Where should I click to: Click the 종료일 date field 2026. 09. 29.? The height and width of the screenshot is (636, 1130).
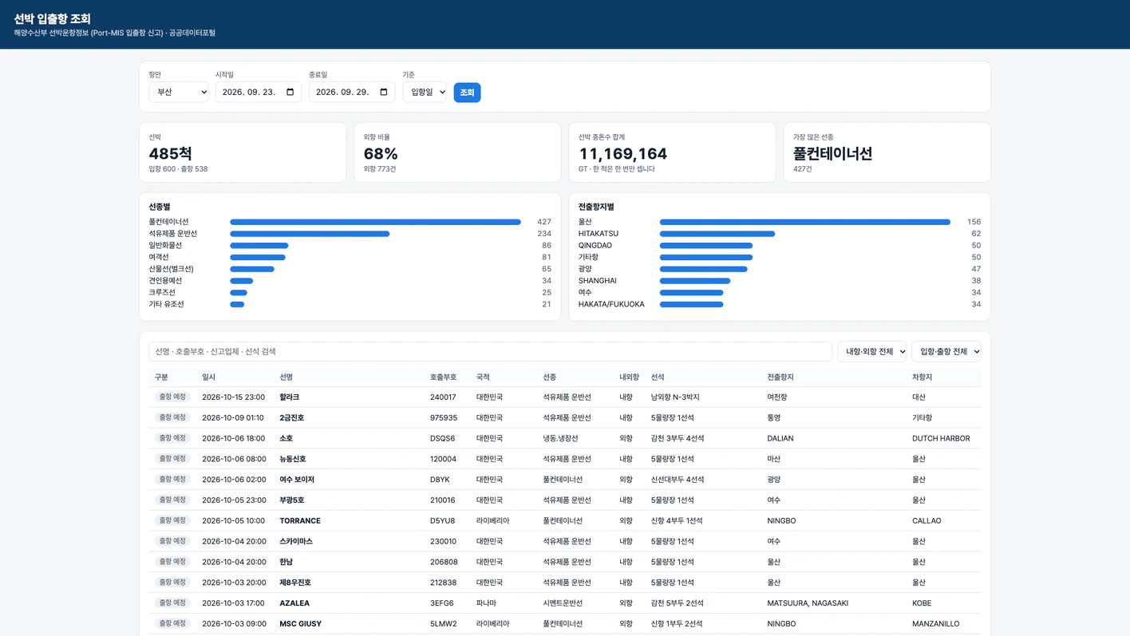tap(352, 92)
